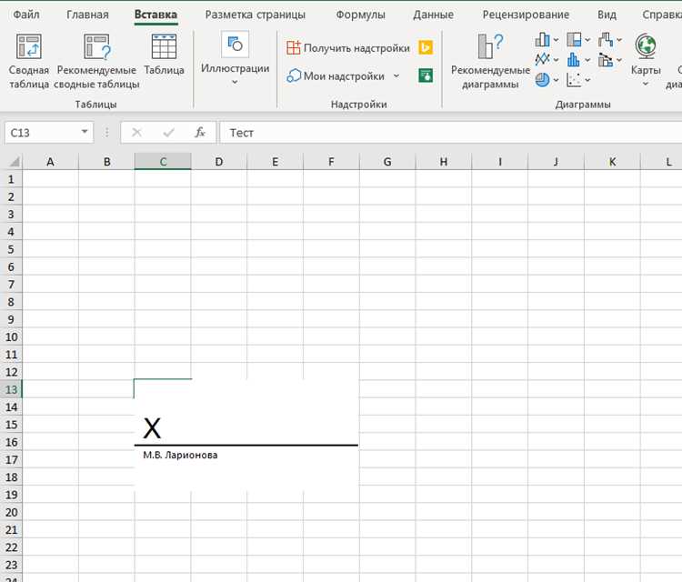
Task: Expand the Мои надстройки dropdown arrow
Action: click(x=396, y=76)
